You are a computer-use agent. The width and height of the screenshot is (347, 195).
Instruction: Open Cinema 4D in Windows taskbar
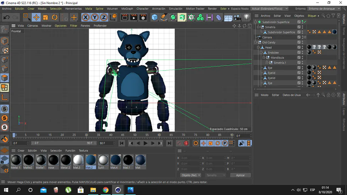point(118,190)
